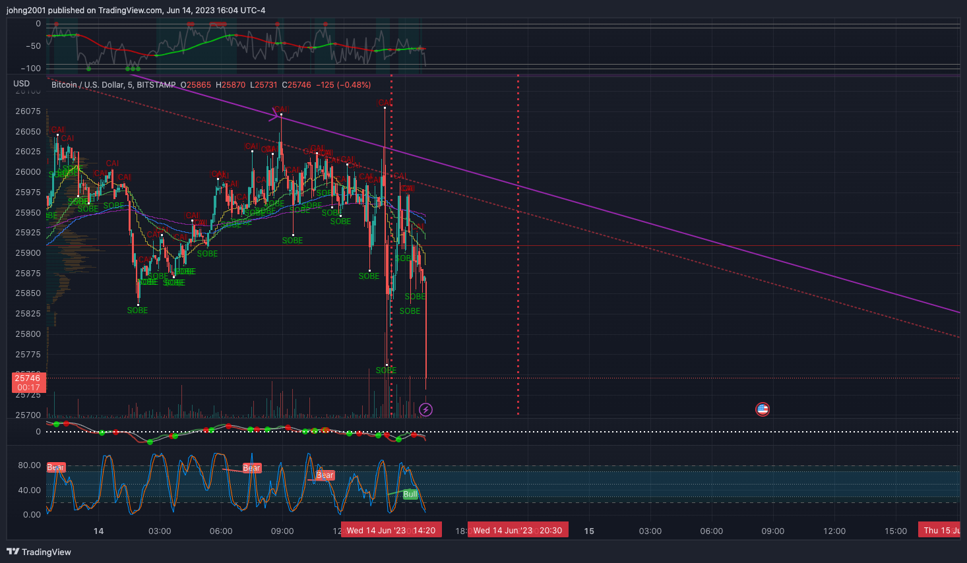Click the L25731 low value
967x563 pixels.
coord(264,85)
